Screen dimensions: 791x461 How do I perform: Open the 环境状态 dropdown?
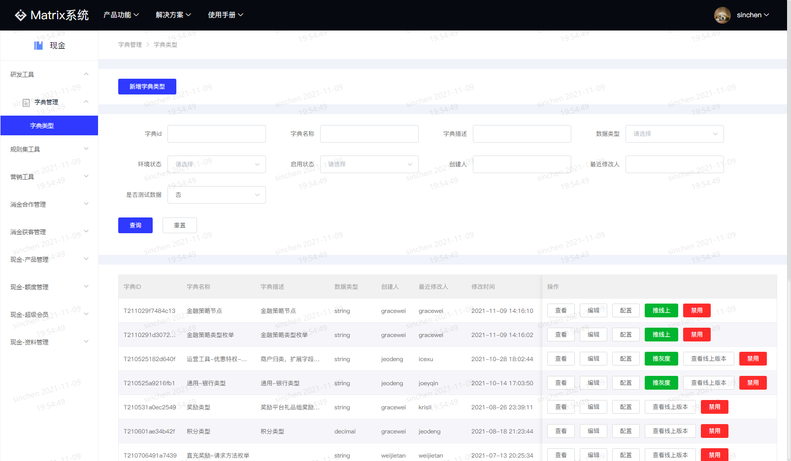[x=217, y=164]
